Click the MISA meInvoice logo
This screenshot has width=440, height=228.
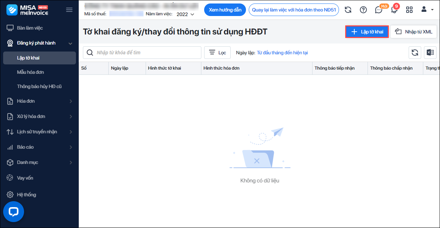(28, 10)
